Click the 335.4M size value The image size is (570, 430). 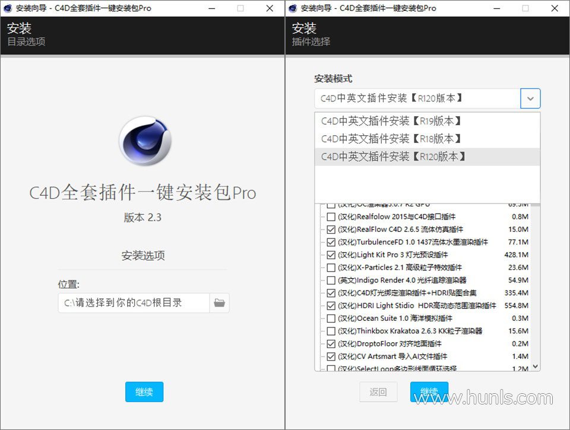coord(516,293)
